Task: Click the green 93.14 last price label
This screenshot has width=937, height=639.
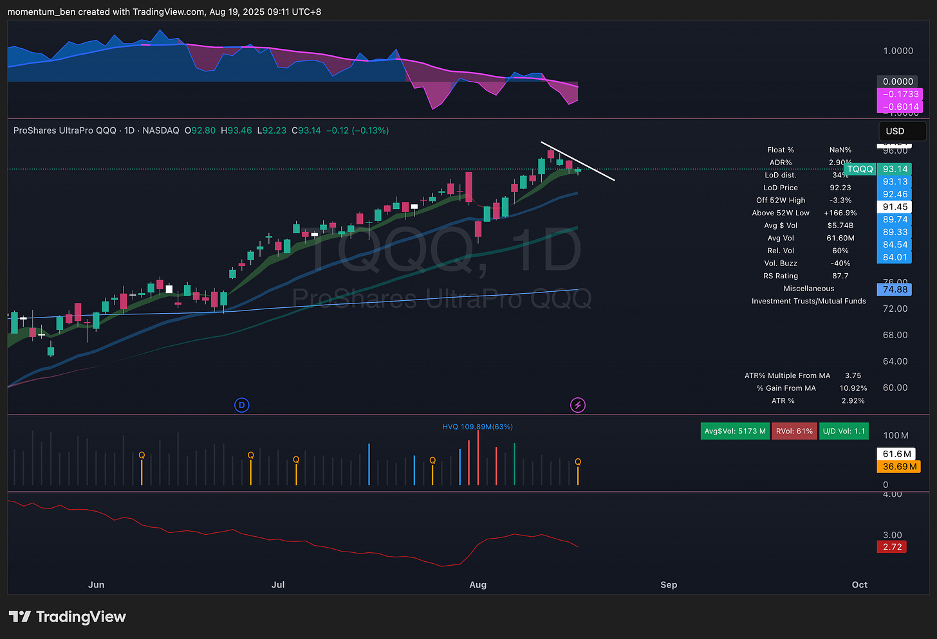Action: (895, 169)
